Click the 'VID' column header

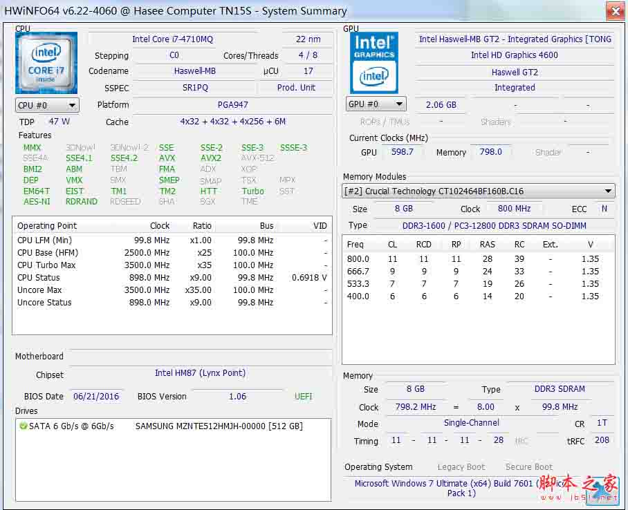pos(320,226)
